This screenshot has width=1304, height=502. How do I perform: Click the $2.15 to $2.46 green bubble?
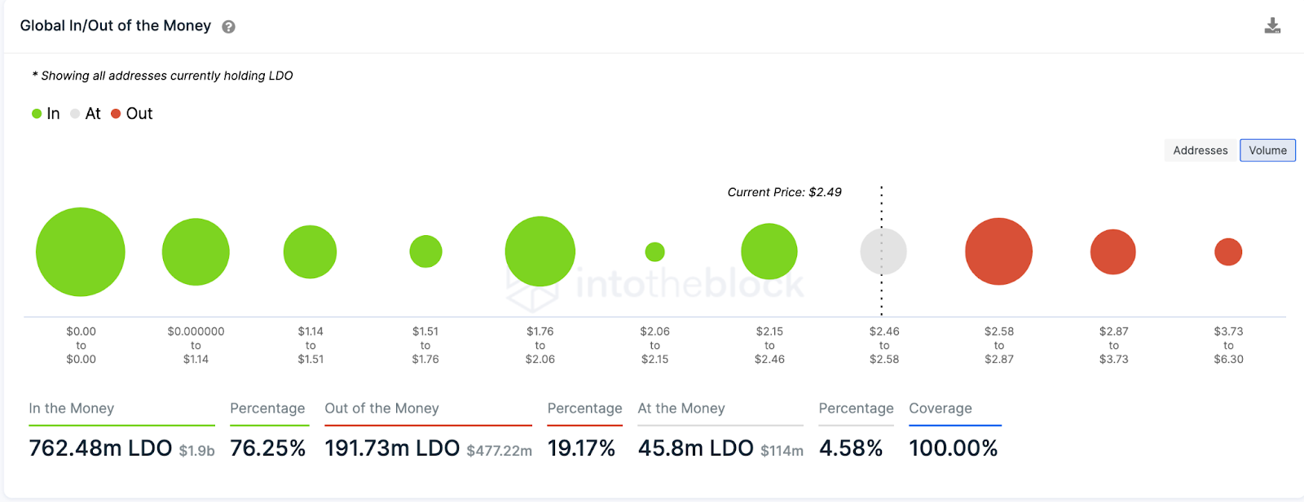click(769, 251)
